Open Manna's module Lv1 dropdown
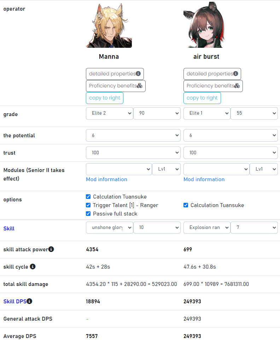 pyautogui.click(x=166, y=169)
